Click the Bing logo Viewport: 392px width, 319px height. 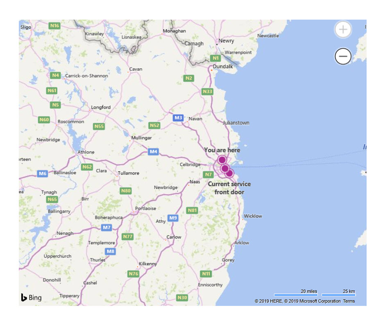click(31, 297)
